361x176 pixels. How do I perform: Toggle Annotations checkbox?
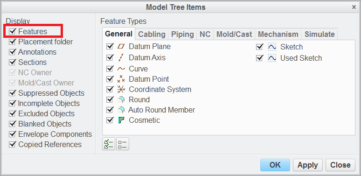12,52
